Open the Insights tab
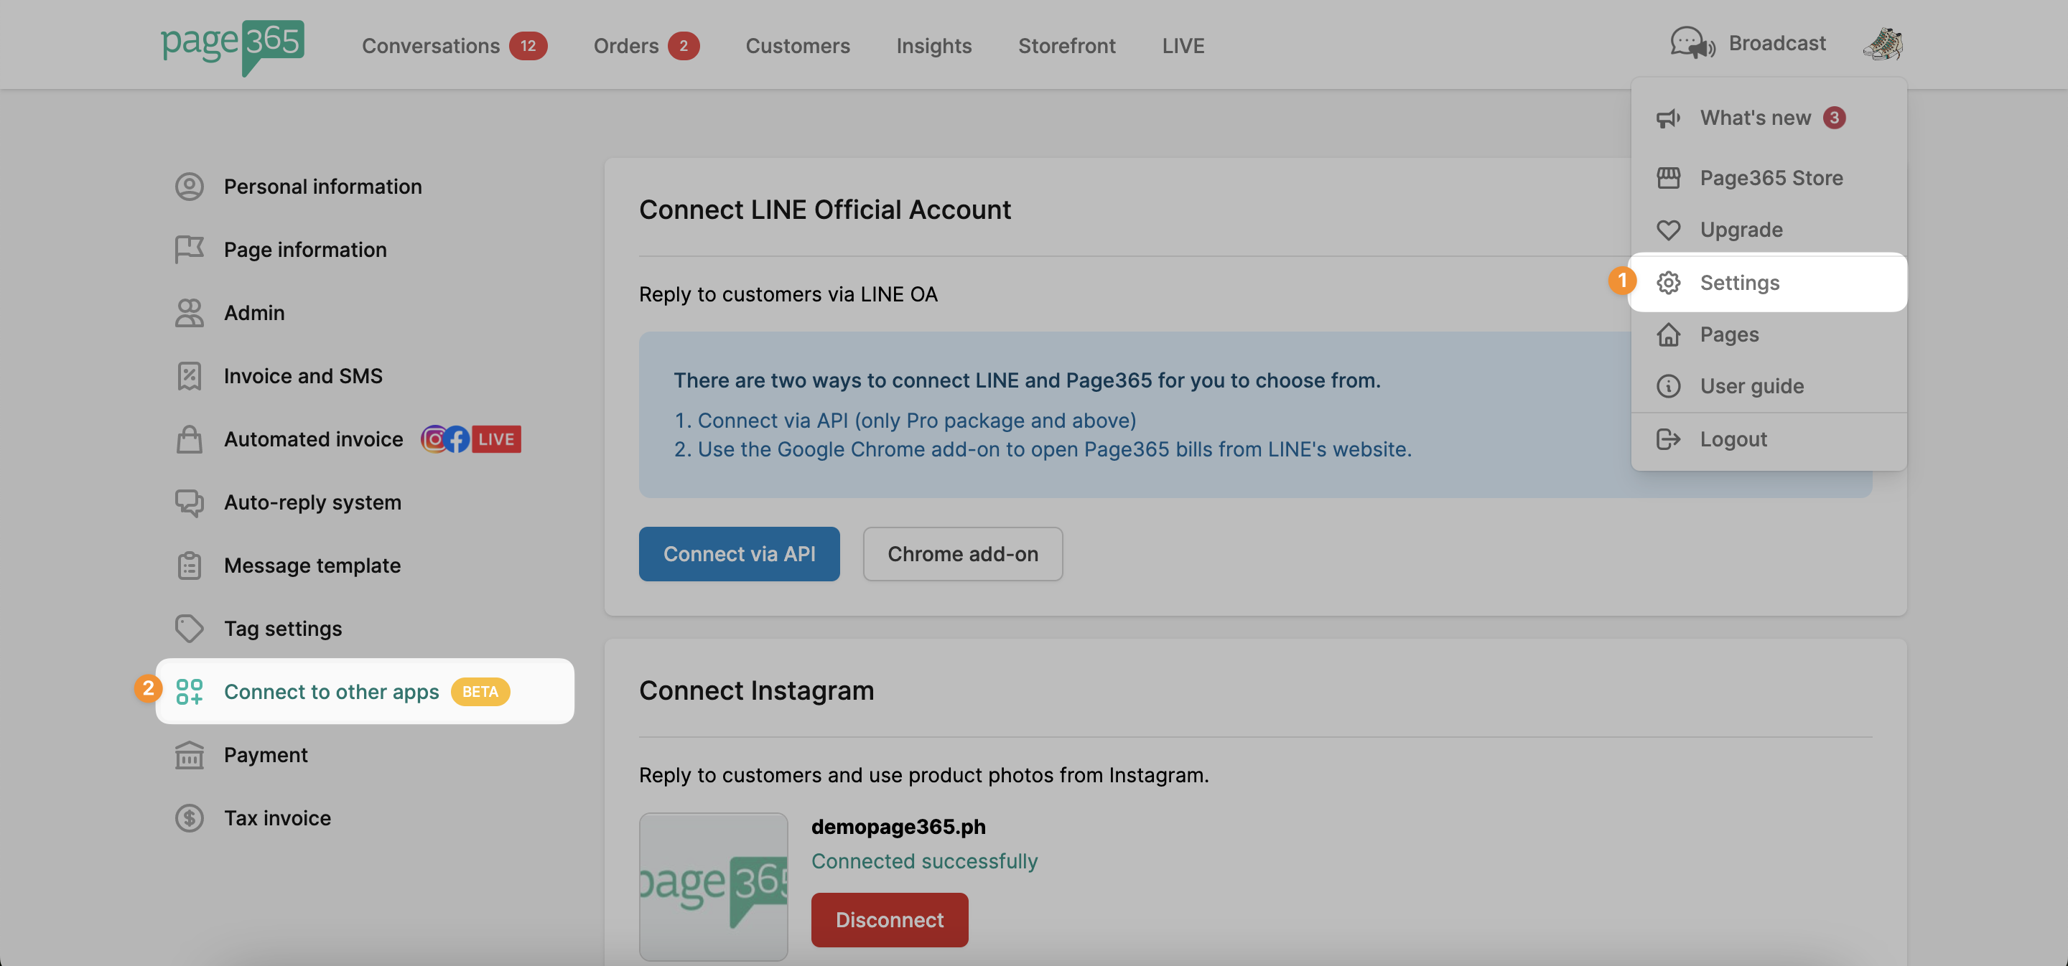Screen dimensions: 2068x966 (933, 46)
